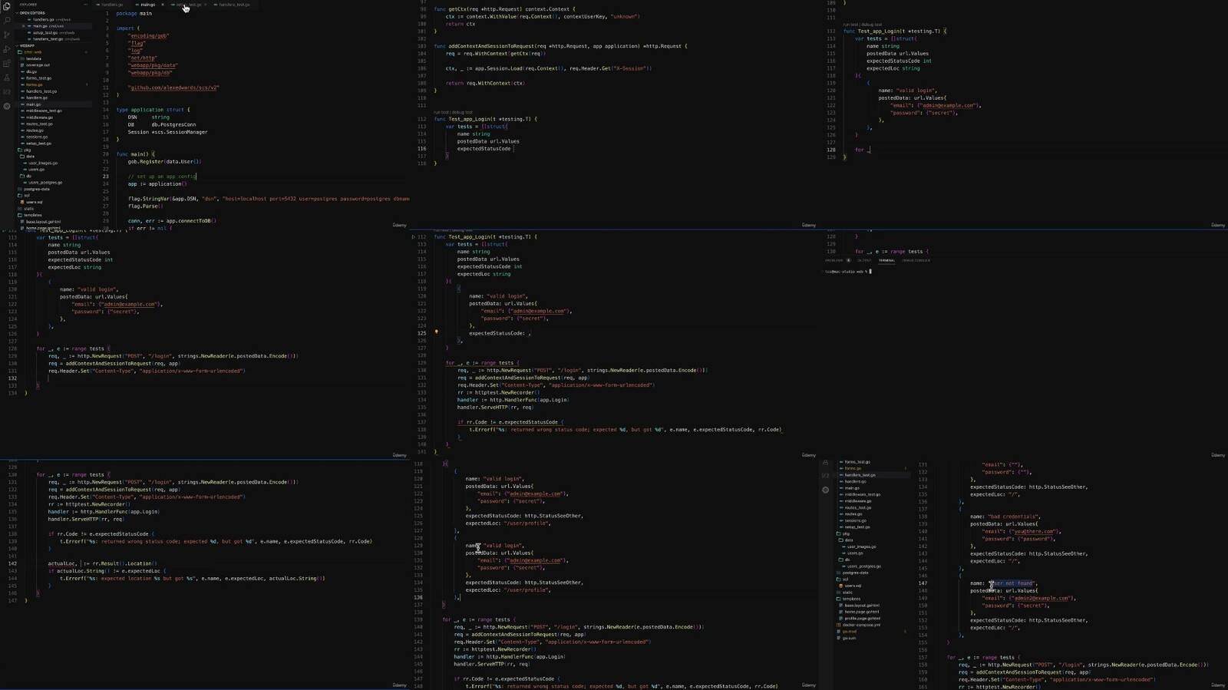Click the "encoding/gob" import string
The image size is (1228, 690).
pos(149,35)
